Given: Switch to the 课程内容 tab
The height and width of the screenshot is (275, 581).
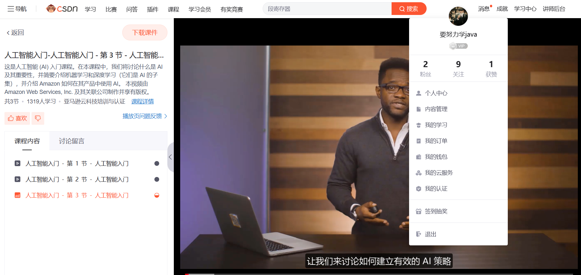Looking at the screenshot, I should pos(27,141).
